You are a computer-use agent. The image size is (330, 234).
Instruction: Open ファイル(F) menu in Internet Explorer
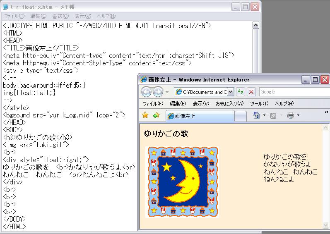(x=153, y=104)
